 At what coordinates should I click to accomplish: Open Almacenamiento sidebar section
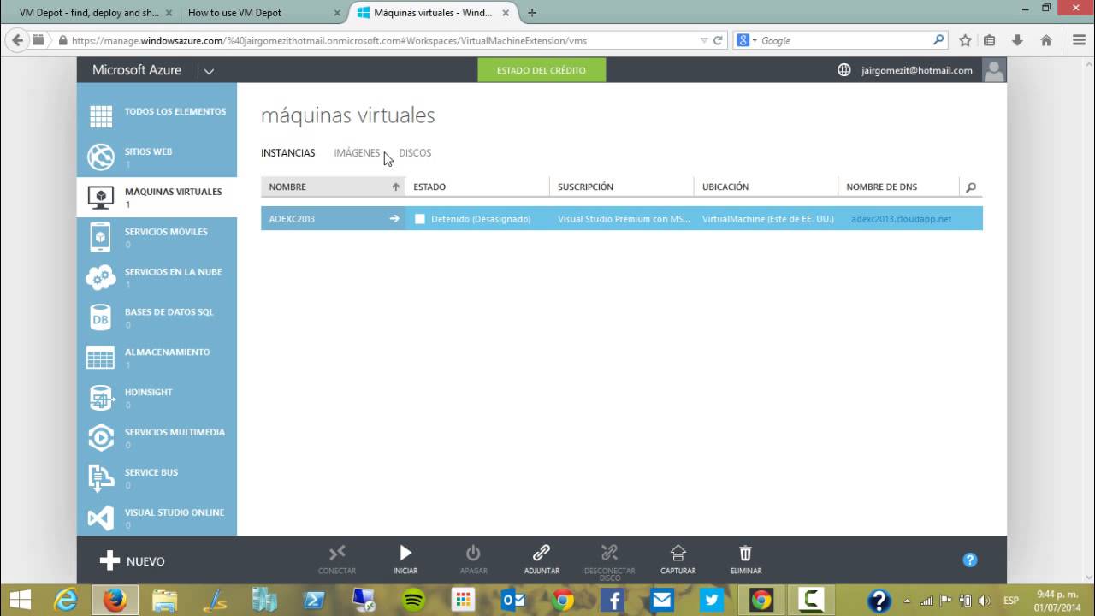click(157, 358)
